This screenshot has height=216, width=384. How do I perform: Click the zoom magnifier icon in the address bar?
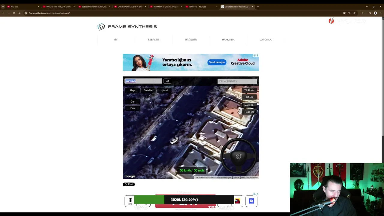tap(349, 13)
